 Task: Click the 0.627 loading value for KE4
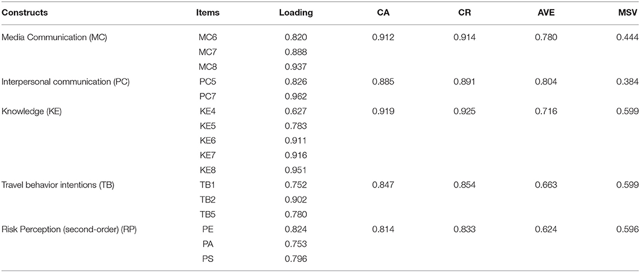click(x=296, y=112)
